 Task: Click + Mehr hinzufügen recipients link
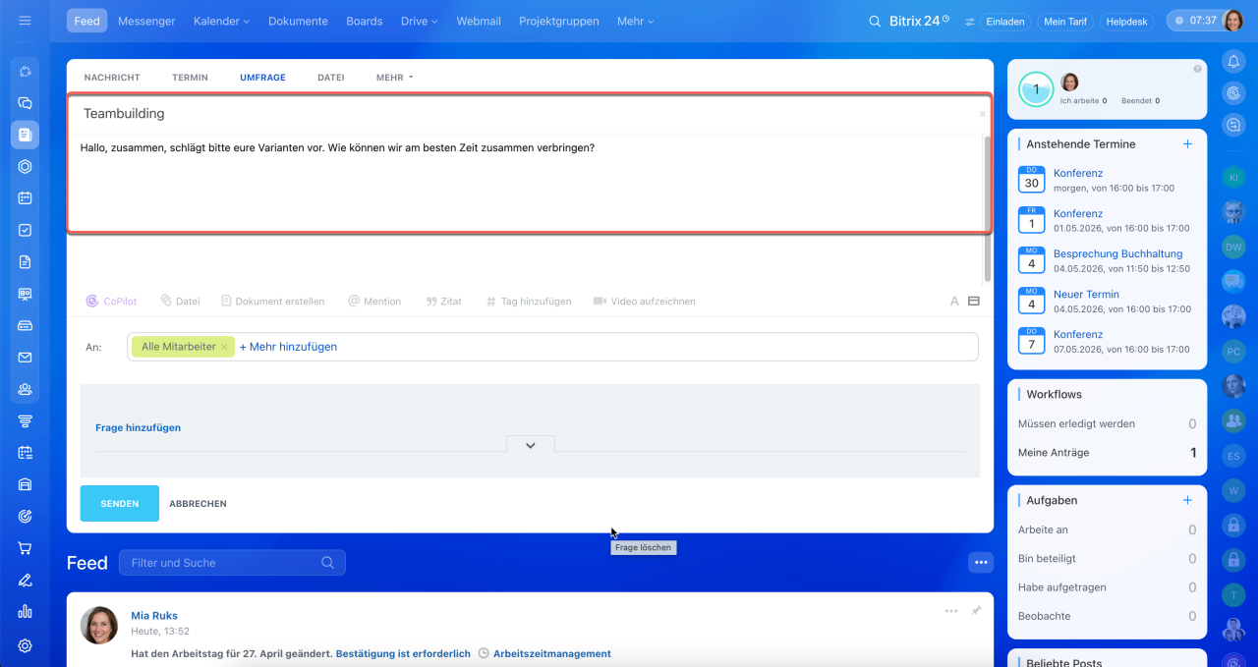(288, 347)
